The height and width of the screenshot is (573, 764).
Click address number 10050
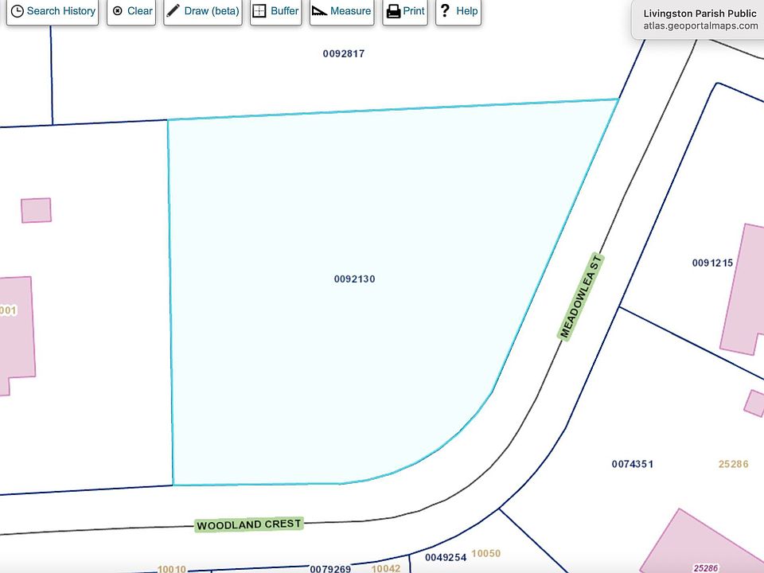tap(485, 554)
